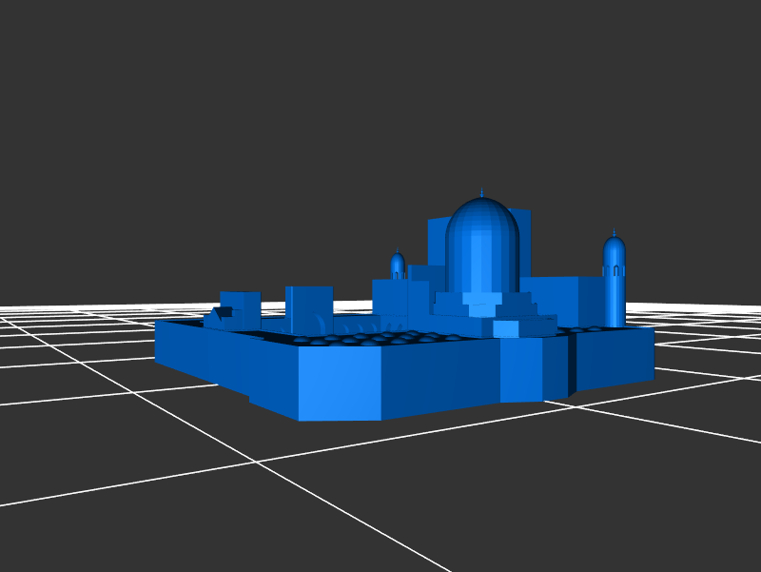Click the brightest front wall panel of the platform
This screenshot has width=761, height=572.
(340, 383)
